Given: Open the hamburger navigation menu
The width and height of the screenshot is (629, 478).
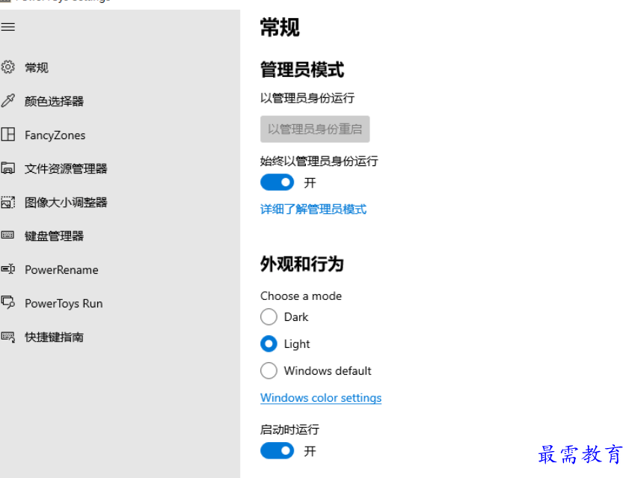Looking at the screenshot, I should [x=8, y=27].
